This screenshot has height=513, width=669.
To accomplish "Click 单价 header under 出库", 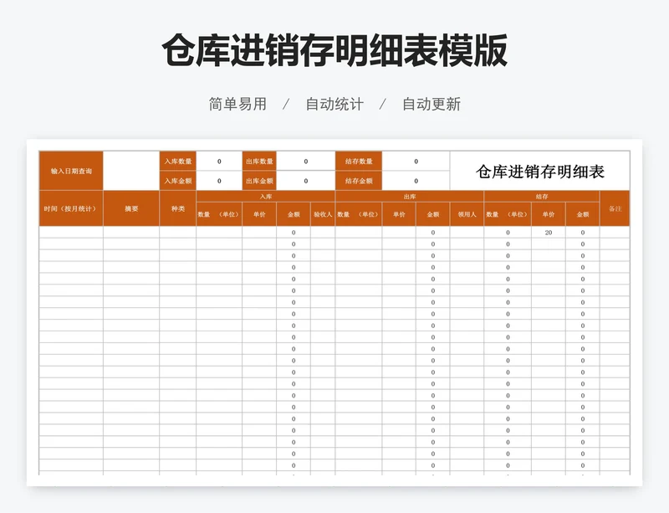I will [x=399, y=214].
